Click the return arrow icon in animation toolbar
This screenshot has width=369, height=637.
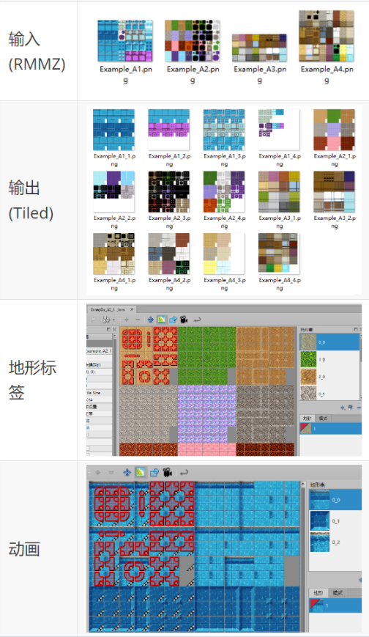(184, 473)
